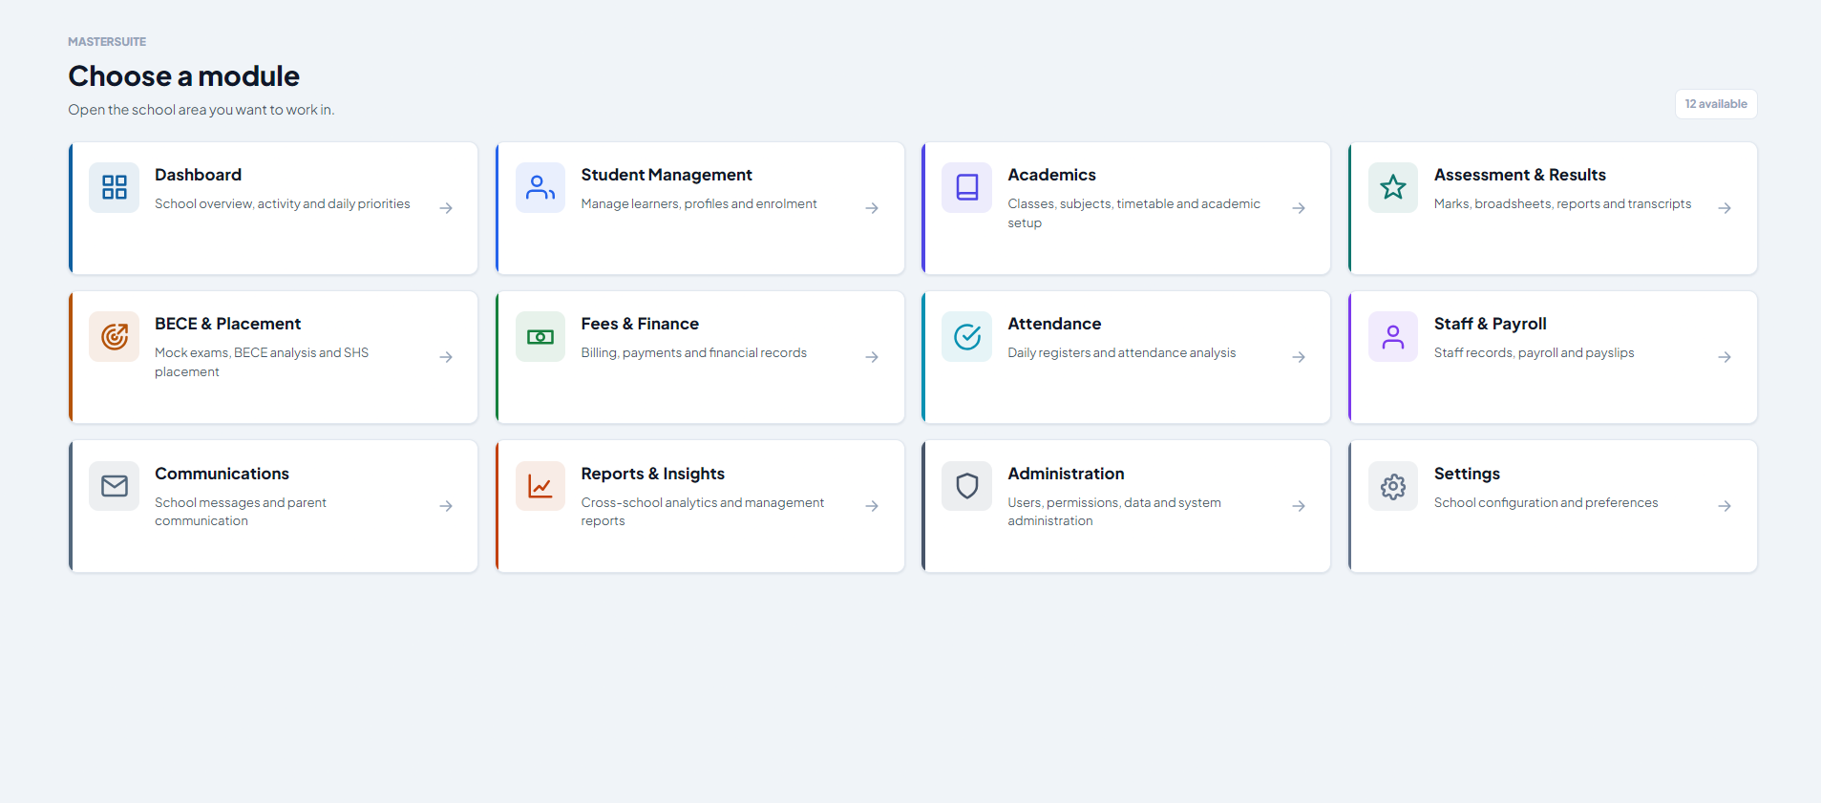Click the Choose a module heading
Image resolution: width=1821 pixels, height=803 pixels.
click(184, 75)
